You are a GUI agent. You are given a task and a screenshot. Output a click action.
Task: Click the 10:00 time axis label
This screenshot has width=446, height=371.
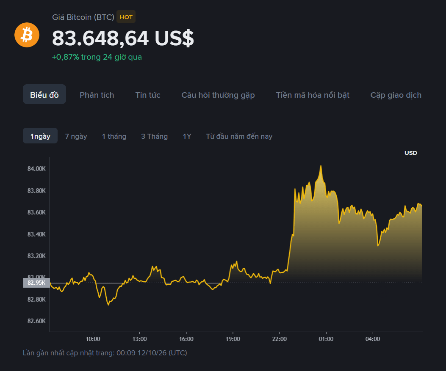click(x=93, y=339)
